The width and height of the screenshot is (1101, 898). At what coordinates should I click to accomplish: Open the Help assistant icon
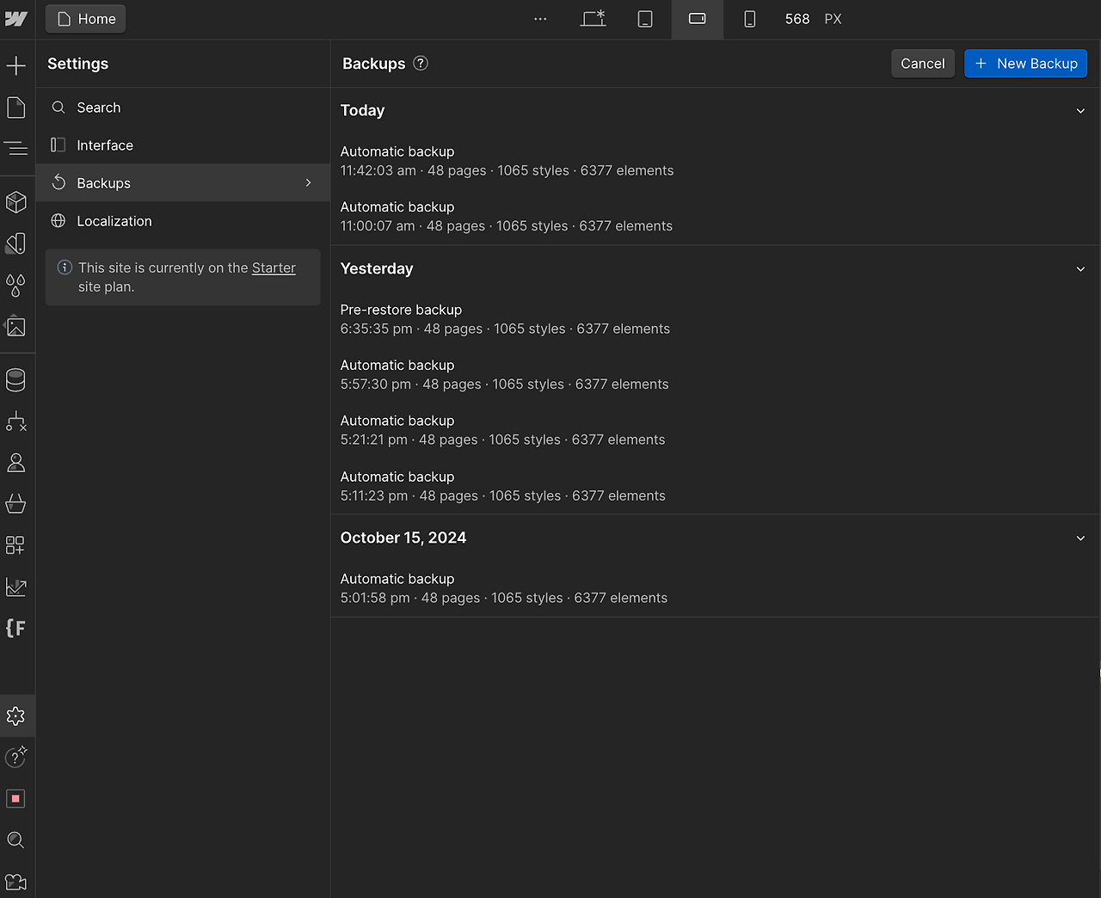click(16, 757)
